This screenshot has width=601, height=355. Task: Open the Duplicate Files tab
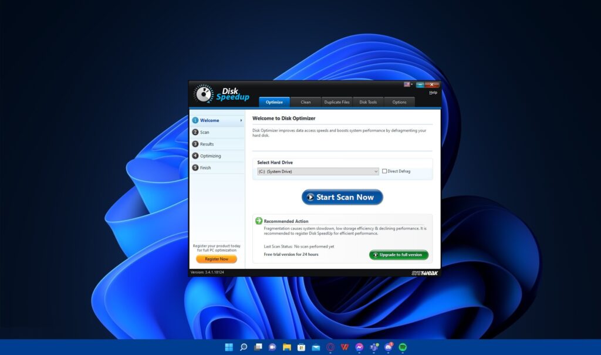coord(337,102)
